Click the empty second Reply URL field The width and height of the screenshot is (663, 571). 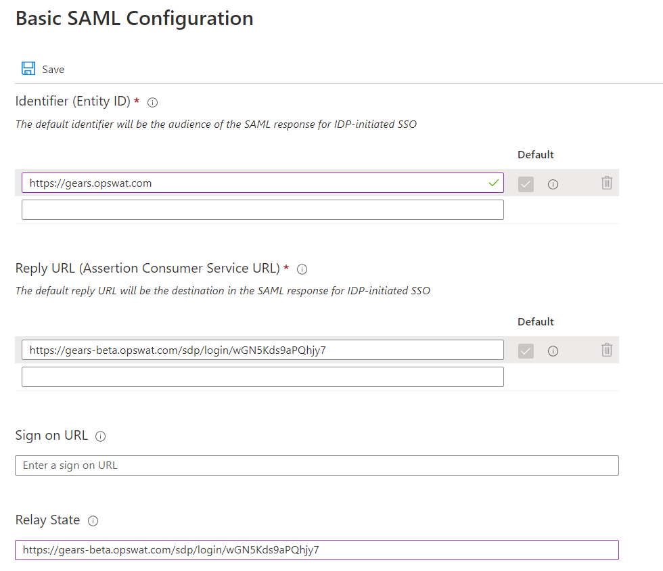(x=262, y=377)
